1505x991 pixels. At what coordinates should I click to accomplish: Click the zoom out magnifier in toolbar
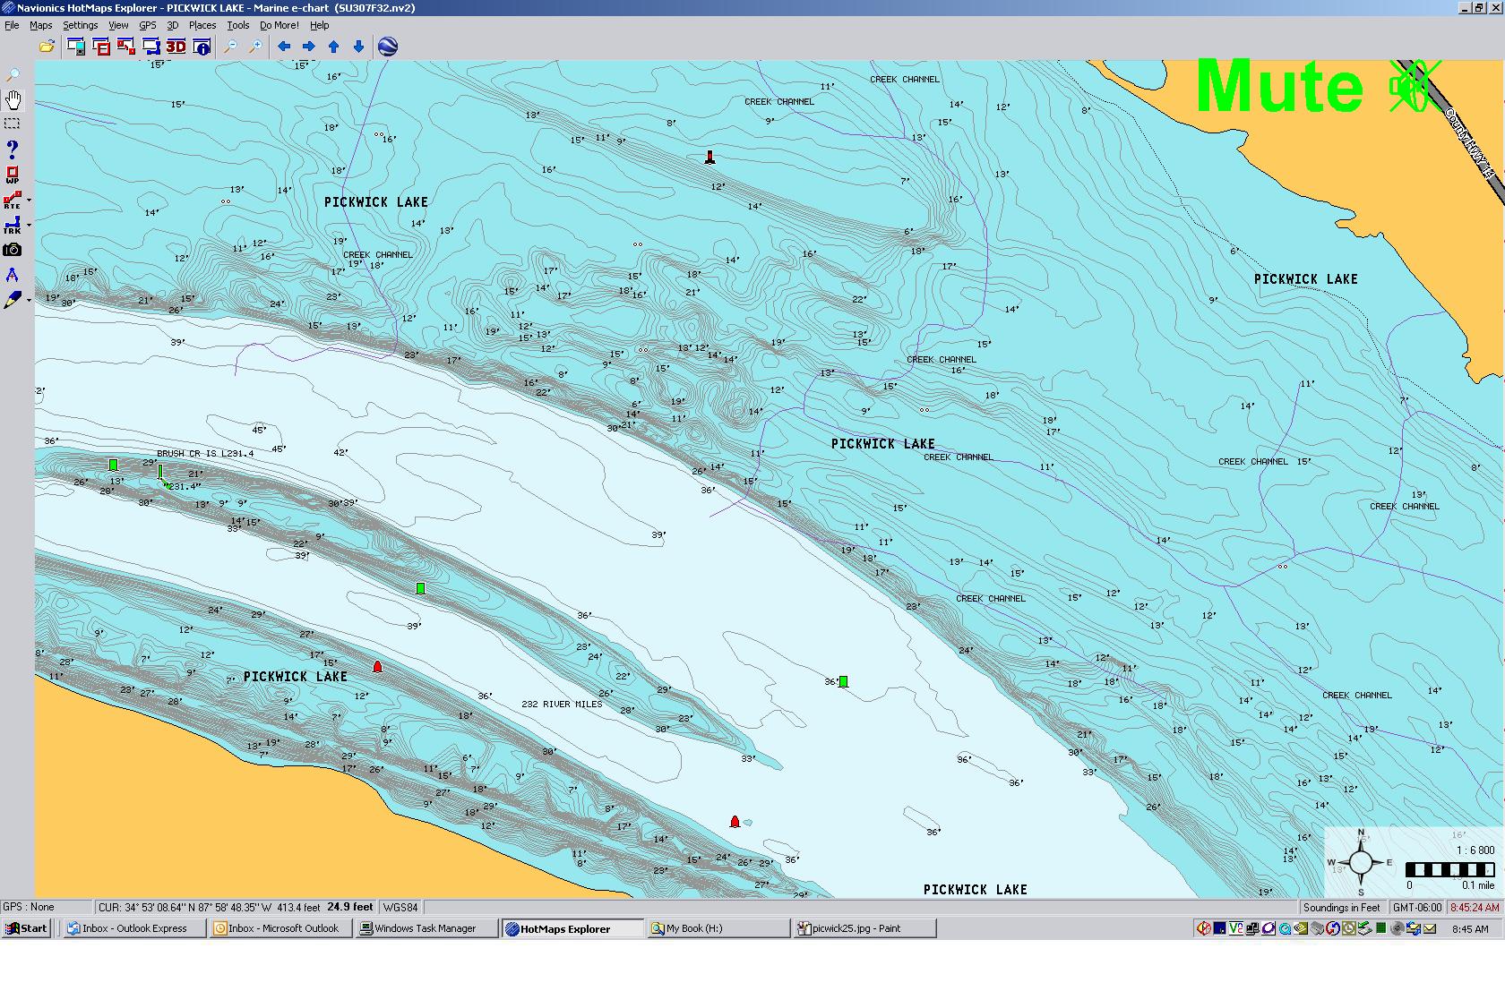click(x=230, y=47)
